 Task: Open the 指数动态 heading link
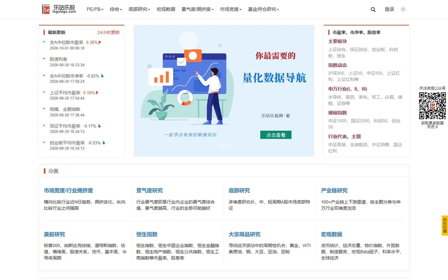(337, 65)
